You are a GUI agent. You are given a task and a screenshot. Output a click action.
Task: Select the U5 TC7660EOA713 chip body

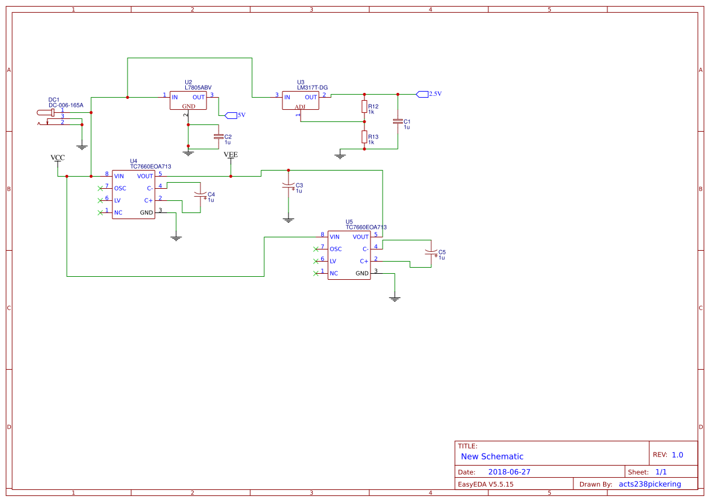tap(349, 255)
